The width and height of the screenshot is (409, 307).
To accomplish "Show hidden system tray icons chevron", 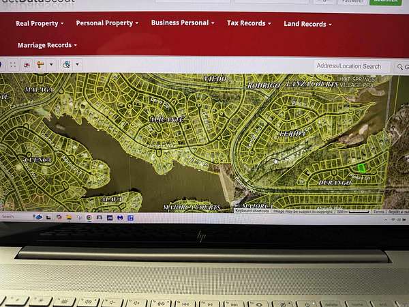I will coord(386,220).
